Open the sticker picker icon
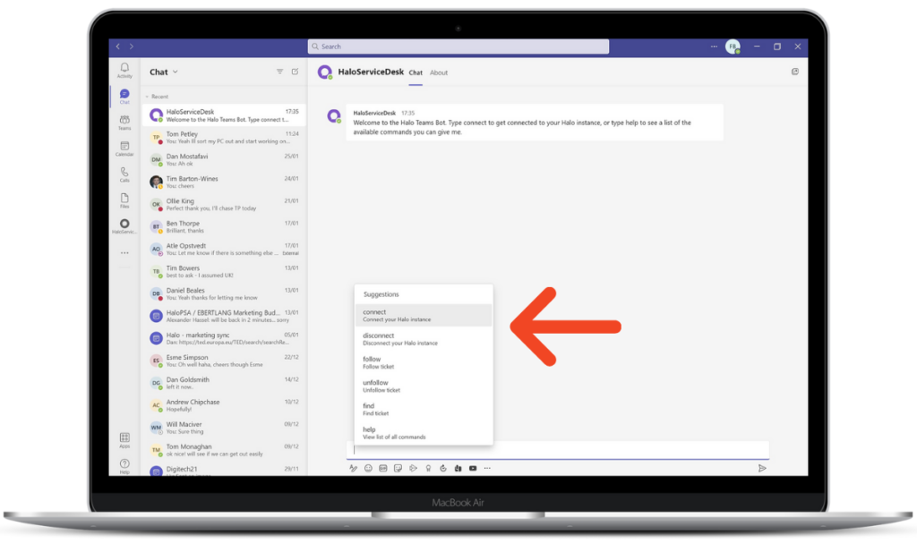Image resolution: width=917 pixels, height=552 pixels. [399, 469]
